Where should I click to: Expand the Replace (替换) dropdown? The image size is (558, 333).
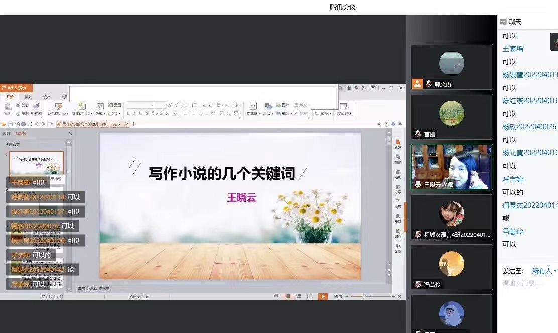[x=325, y=114]
